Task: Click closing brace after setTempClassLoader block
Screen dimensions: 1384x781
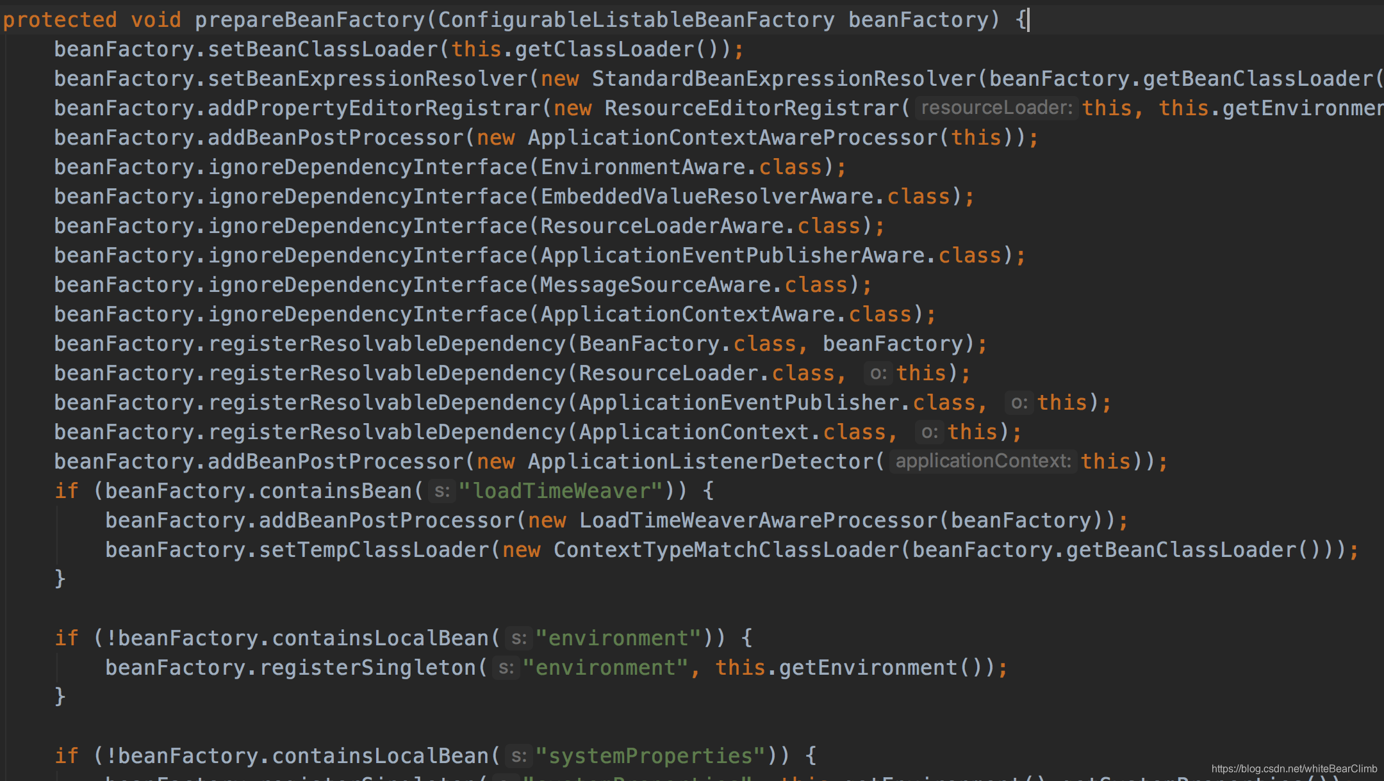Action: click(60, 579)
